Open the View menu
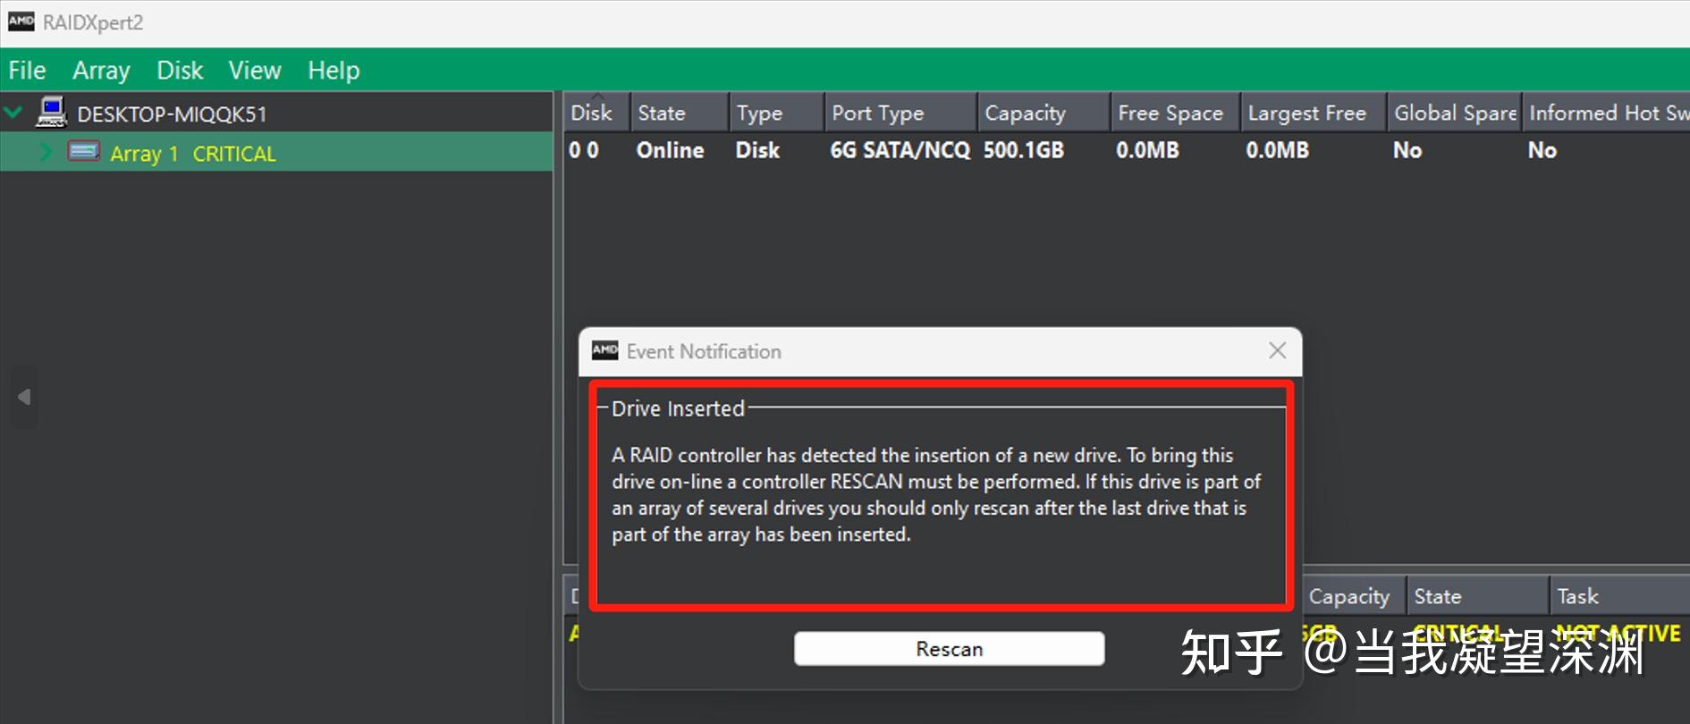The height and width of the screenshot is (724, 1690). coord(255,70)
